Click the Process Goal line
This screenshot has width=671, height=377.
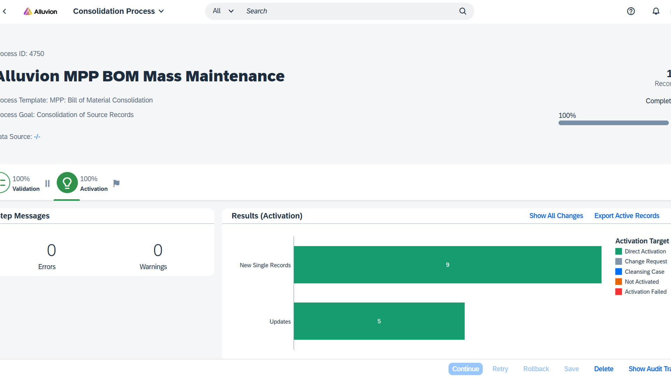click(x=67, y=115)
